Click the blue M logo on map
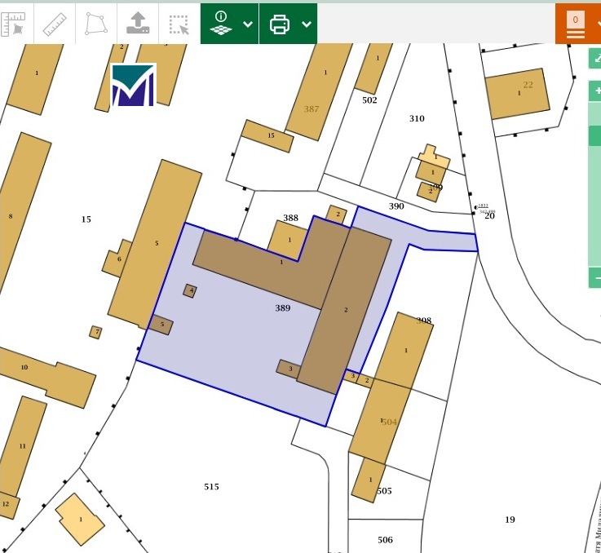Image resolution: width=601 pixels, height=553 pixels. pos(133,85)
